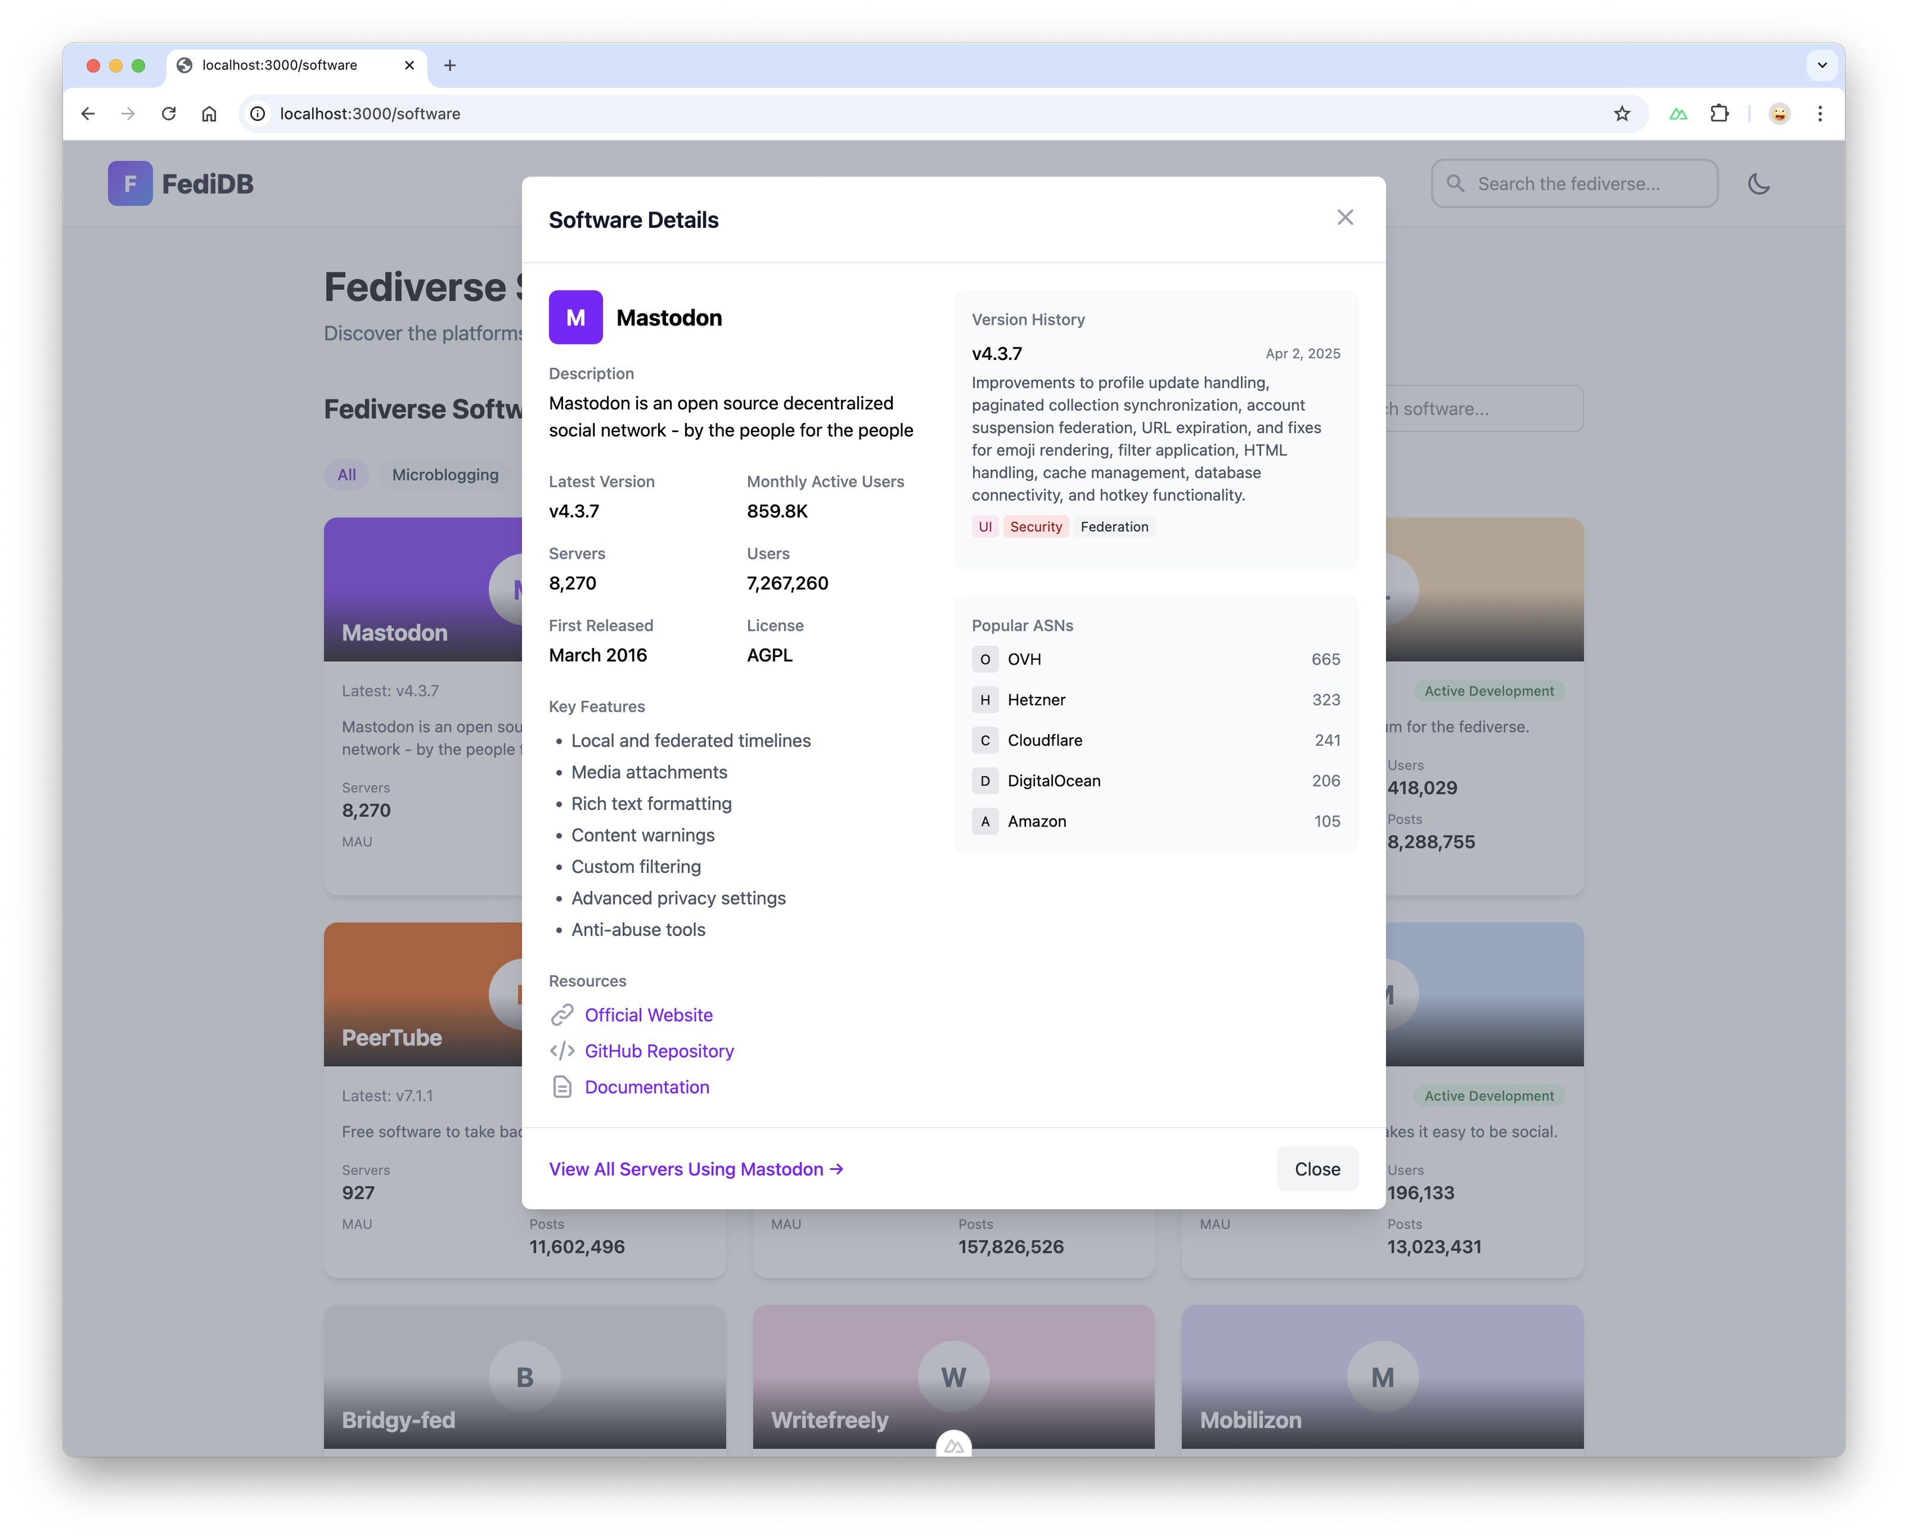The height and width of the screenshot is (1540, 1908).
Task: Click the FediDB logo icon
Action: [x=130, y=184]
